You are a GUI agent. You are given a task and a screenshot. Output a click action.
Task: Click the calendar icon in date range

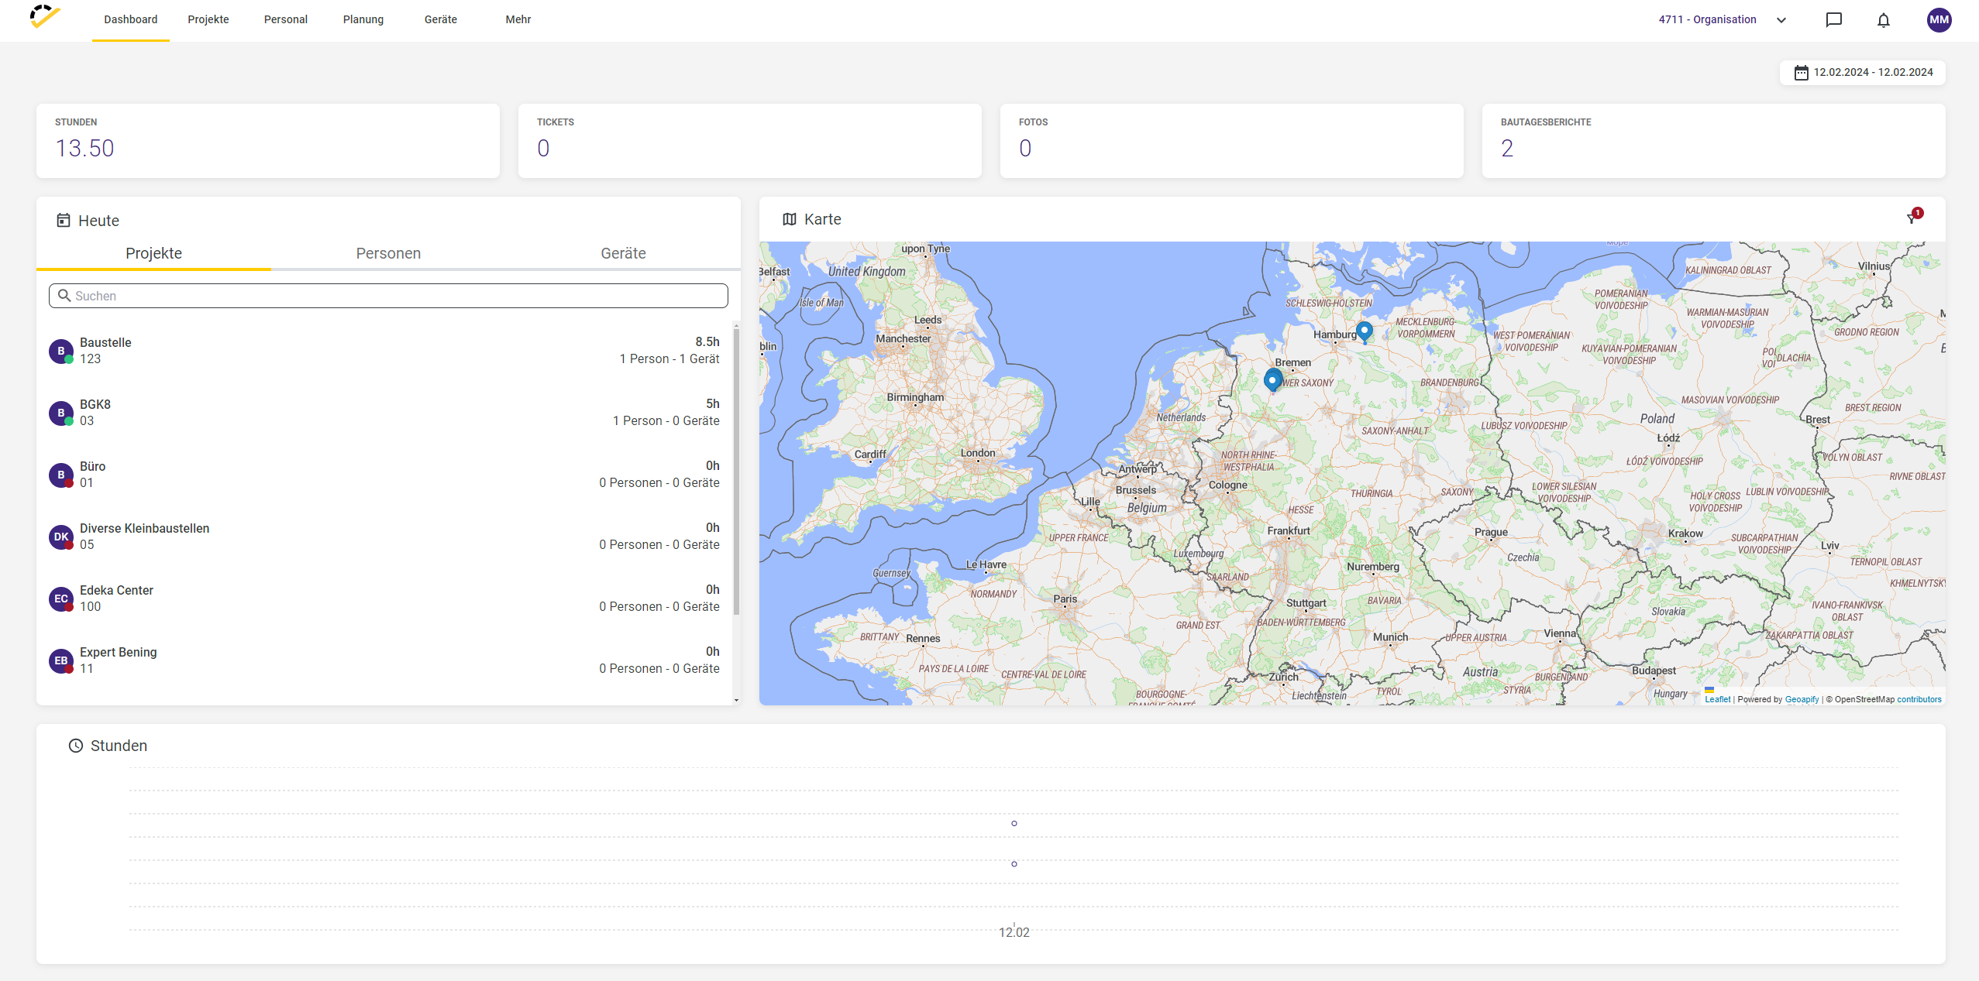pos(1801,73)
